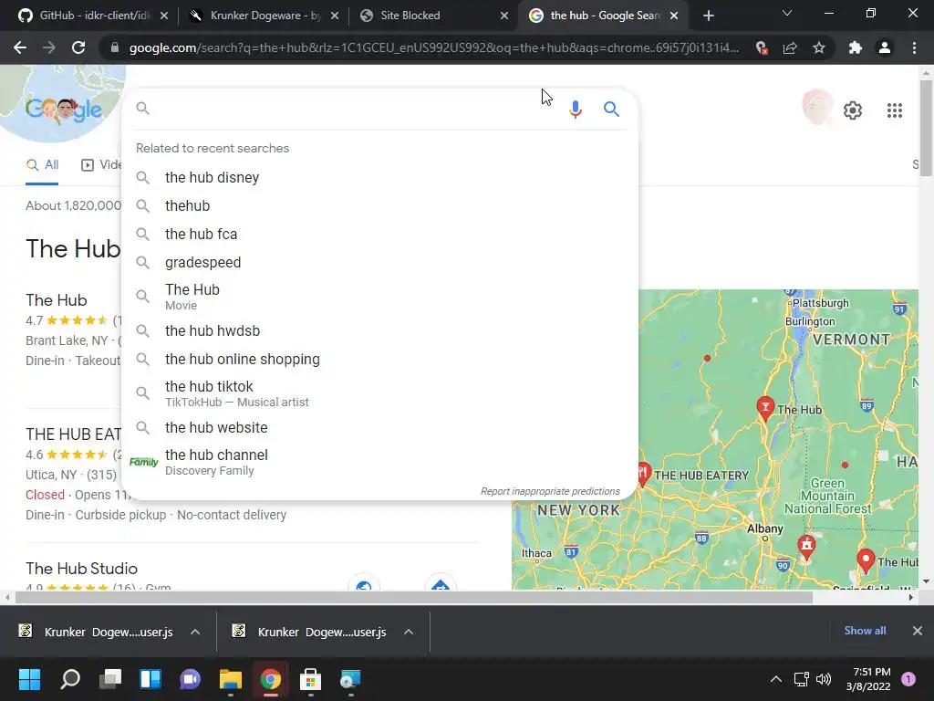Expand options for first Krunker Dogeware download

(195, 632)
